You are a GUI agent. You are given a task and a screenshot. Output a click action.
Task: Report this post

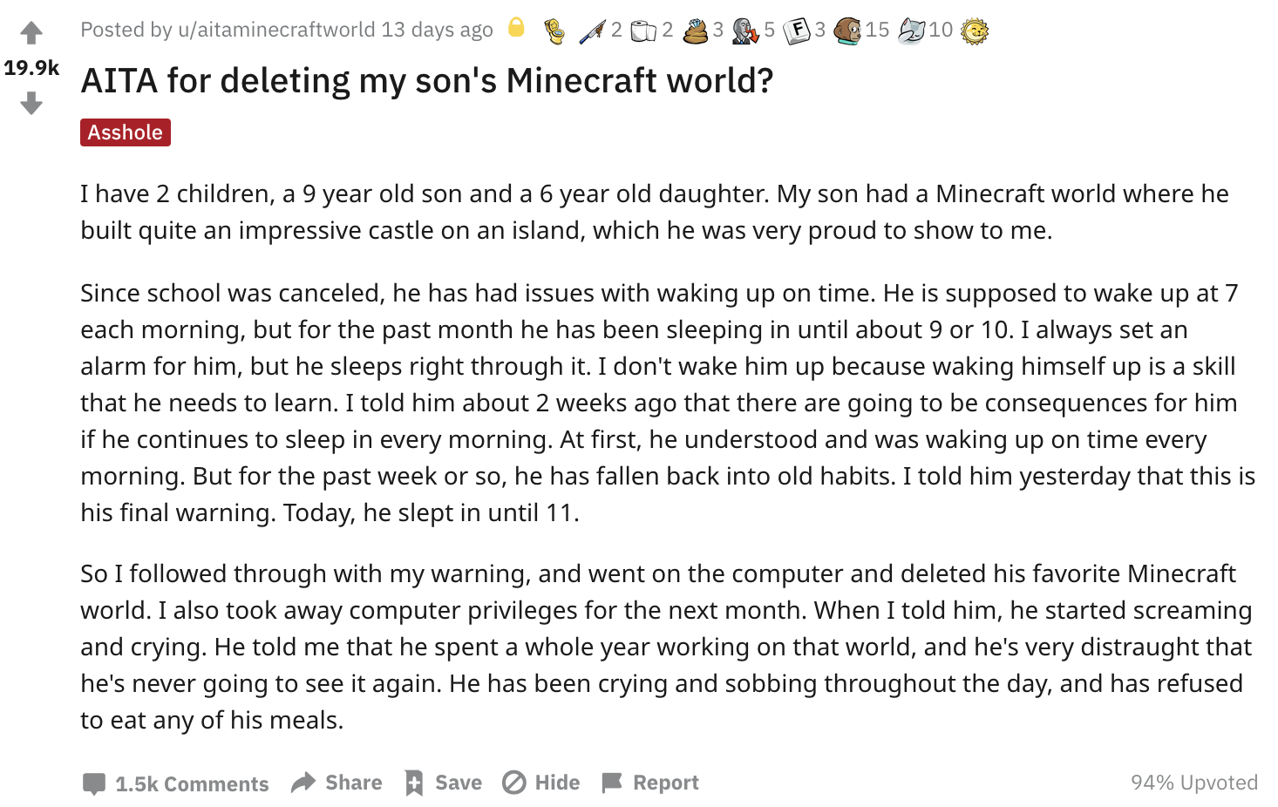pos(650,783)
